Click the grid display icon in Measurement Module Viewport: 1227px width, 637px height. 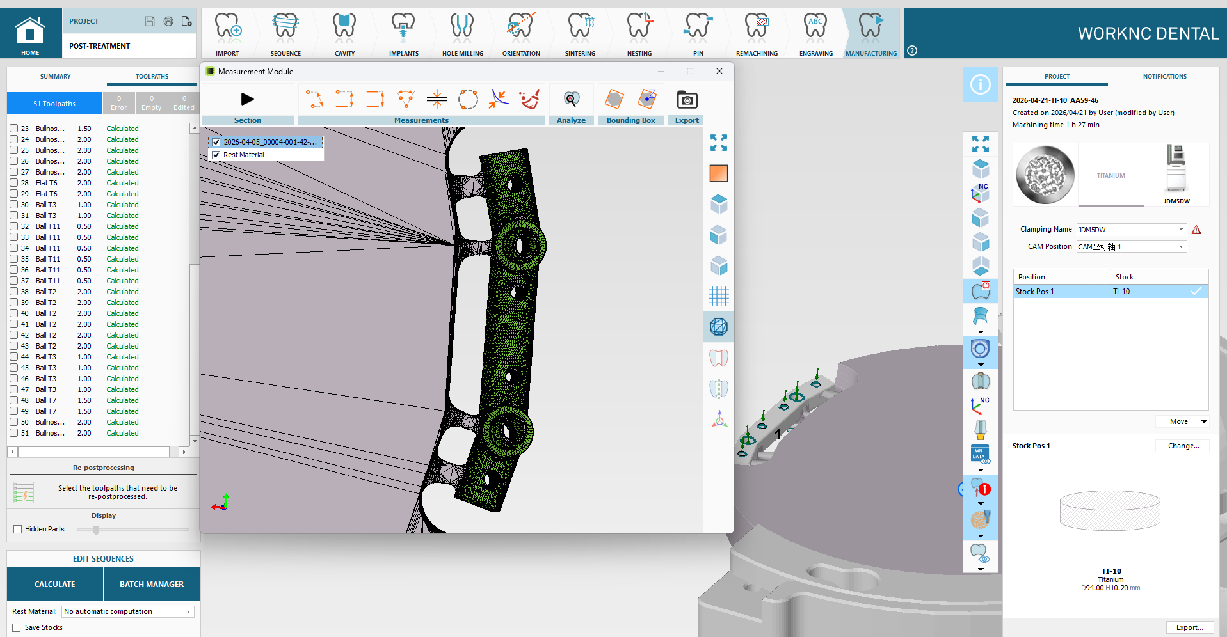coord(719,296)
